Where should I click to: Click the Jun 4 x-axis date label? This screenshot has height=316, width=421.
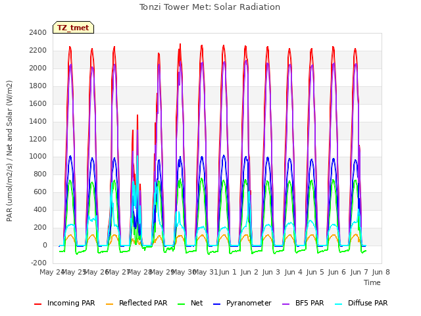293,273
